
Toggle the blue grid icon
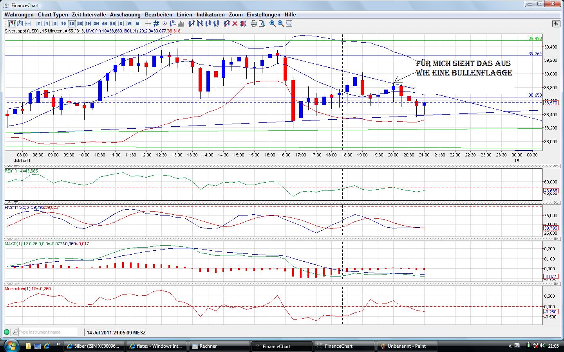(156, 23)
